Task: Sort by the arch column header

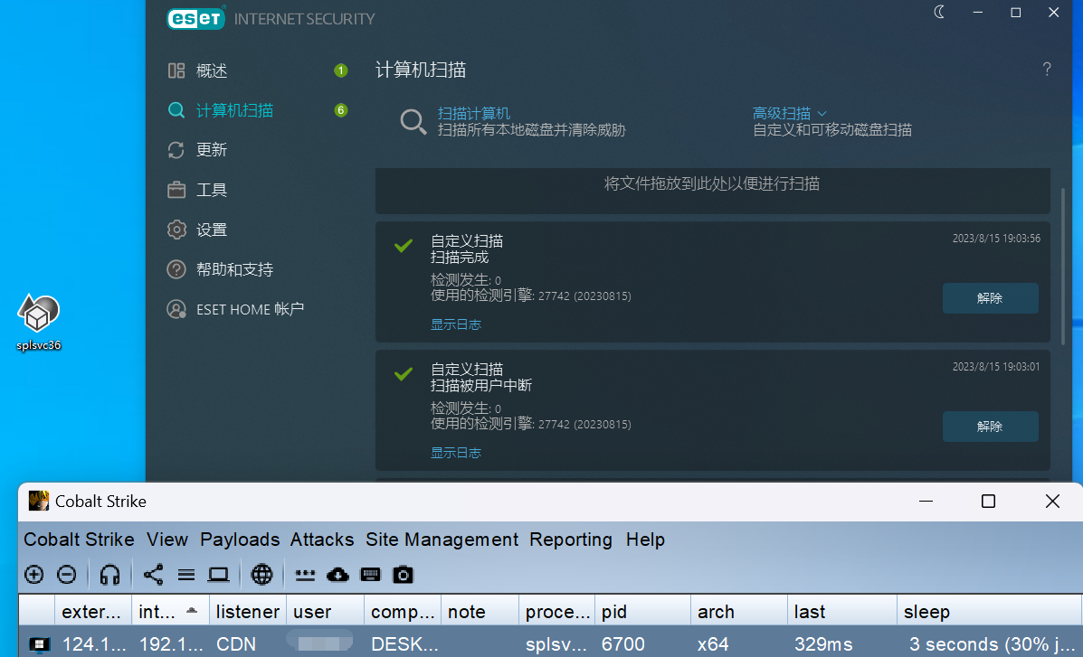Action: pyautogui.click(x=739, y=612)
